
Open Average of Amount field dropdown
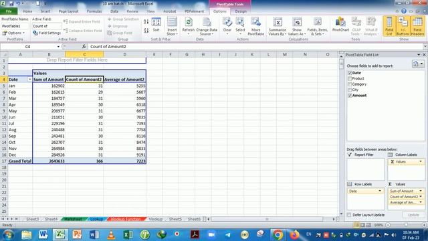421,202
